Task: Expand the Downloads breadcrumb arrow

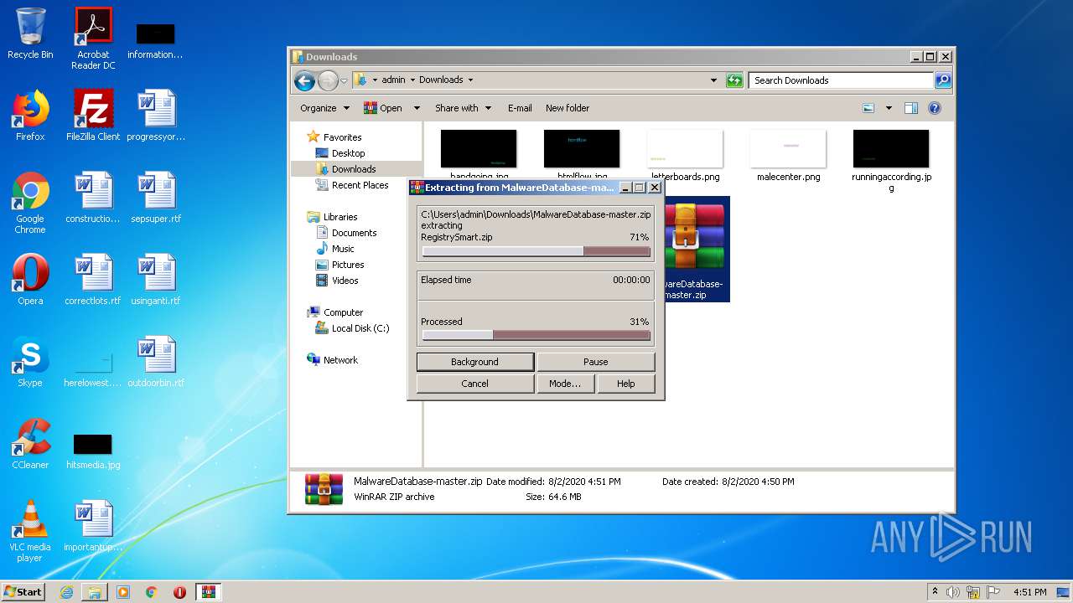Action: click(470, 80)
